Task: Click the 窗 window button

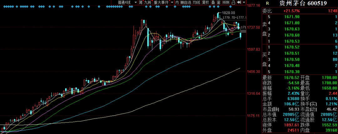Action: point(218,2)
